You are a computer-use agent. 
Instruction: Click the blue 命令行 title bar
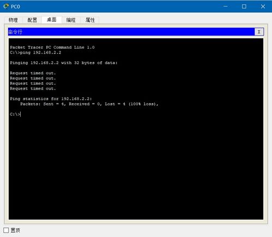131,32
